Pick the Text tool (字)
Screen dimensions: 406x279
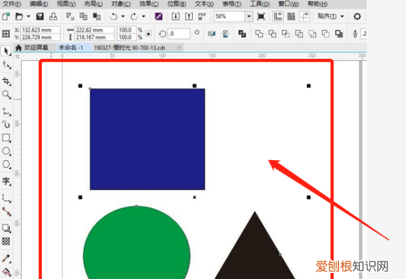click(6, 181)
